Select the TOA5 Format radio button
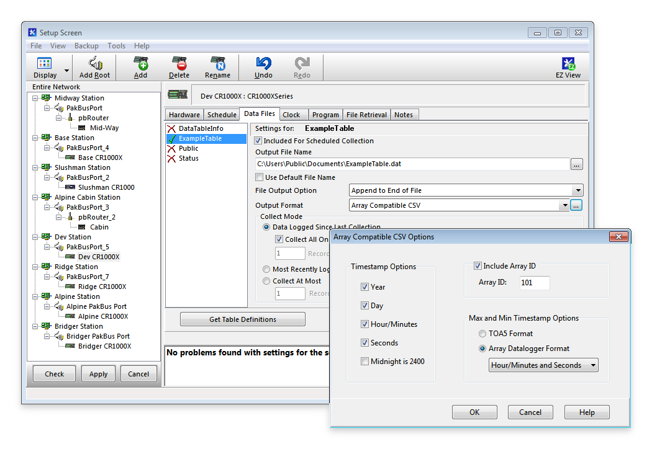The height and width of the screenshot is (449, 652). [x=482, y=334]
